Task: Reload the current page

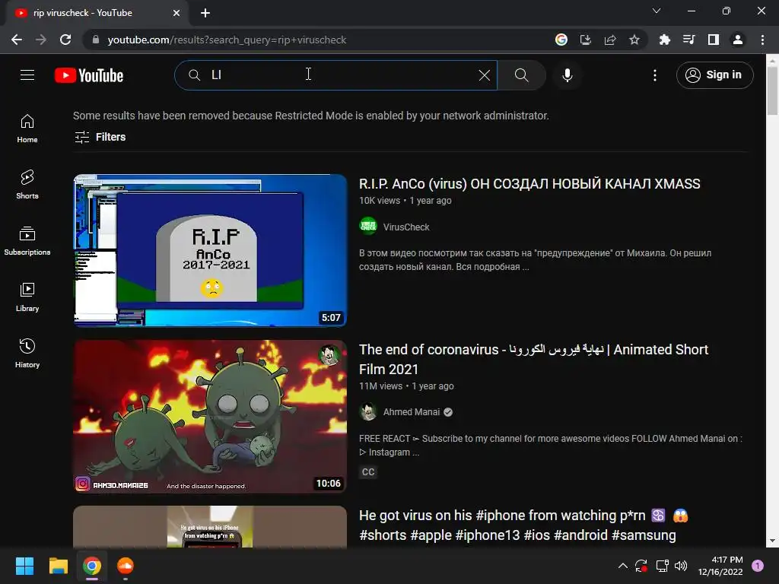Action: [65, 40]
